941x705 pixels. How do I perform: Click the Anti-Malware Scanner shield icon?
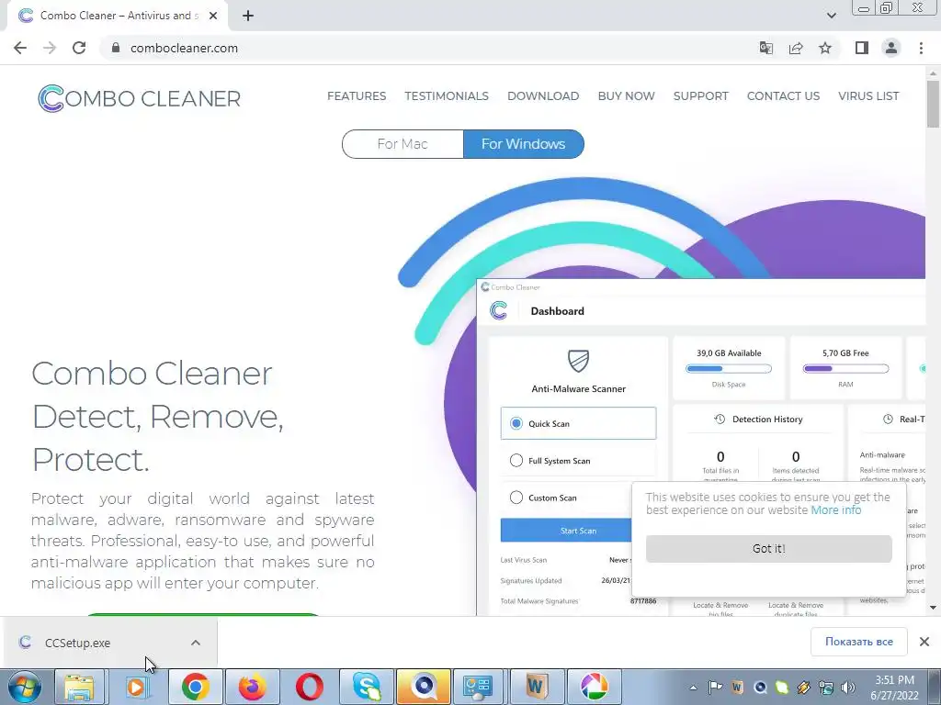tap(579, 361)
